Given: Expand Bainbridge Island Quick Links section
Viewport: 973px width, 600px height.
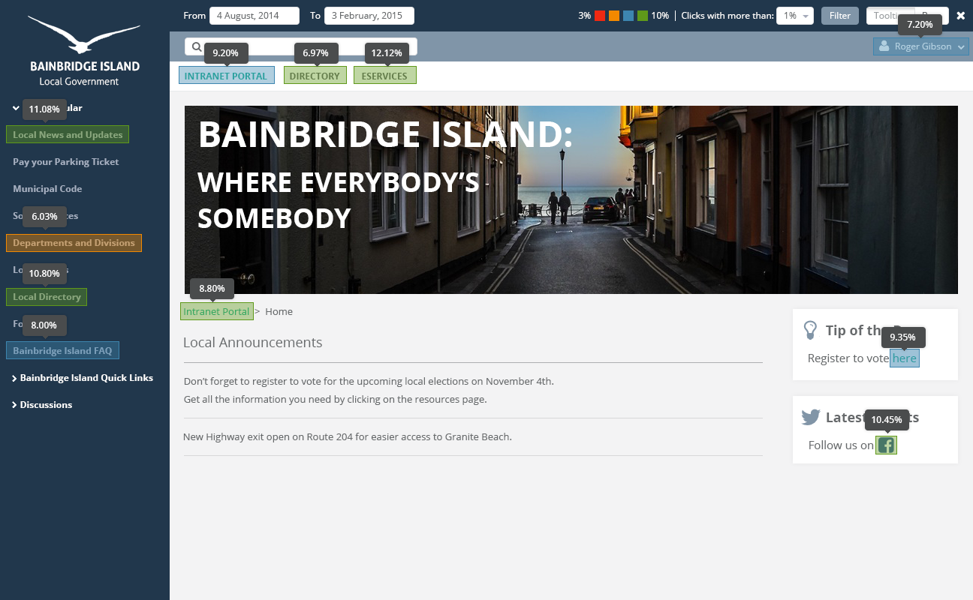Looking at the screenshot, I should click(83, 378).
